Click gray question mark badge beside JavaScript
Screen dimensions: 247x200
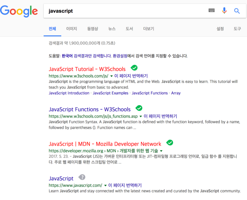coord(82,177)
